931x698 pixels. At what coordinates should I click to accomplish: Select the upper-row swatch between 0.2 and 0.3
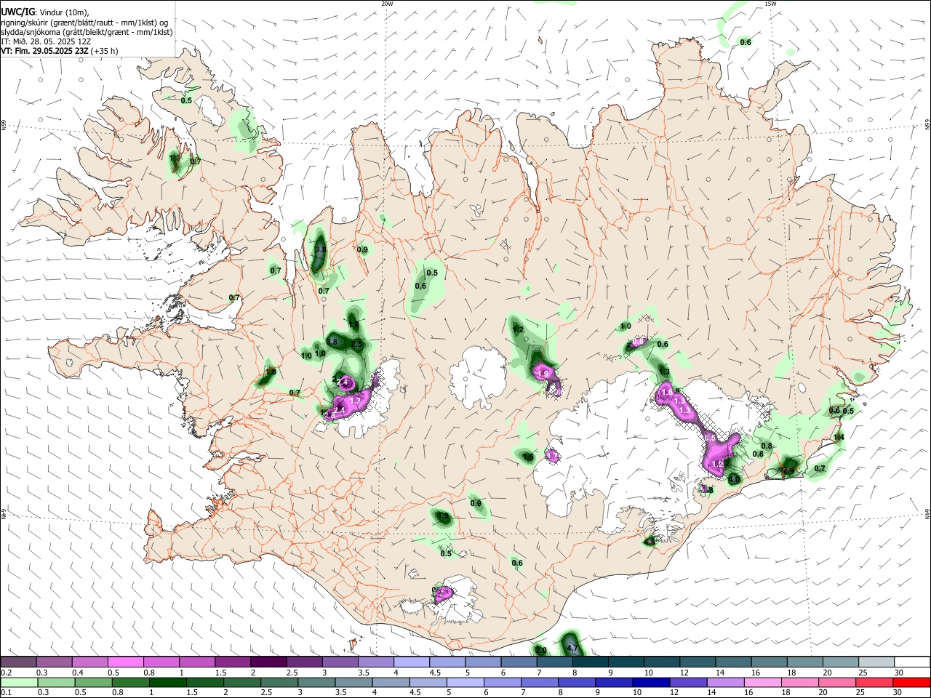pyautogui.click(x=18, y=662)
